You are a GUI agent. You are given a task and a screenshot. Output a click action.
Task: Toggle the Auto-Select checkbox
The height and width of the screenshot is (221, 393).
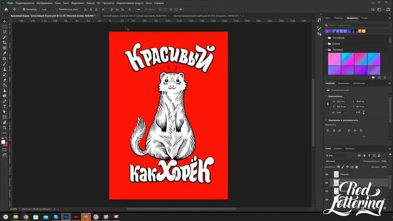(24, 9)
